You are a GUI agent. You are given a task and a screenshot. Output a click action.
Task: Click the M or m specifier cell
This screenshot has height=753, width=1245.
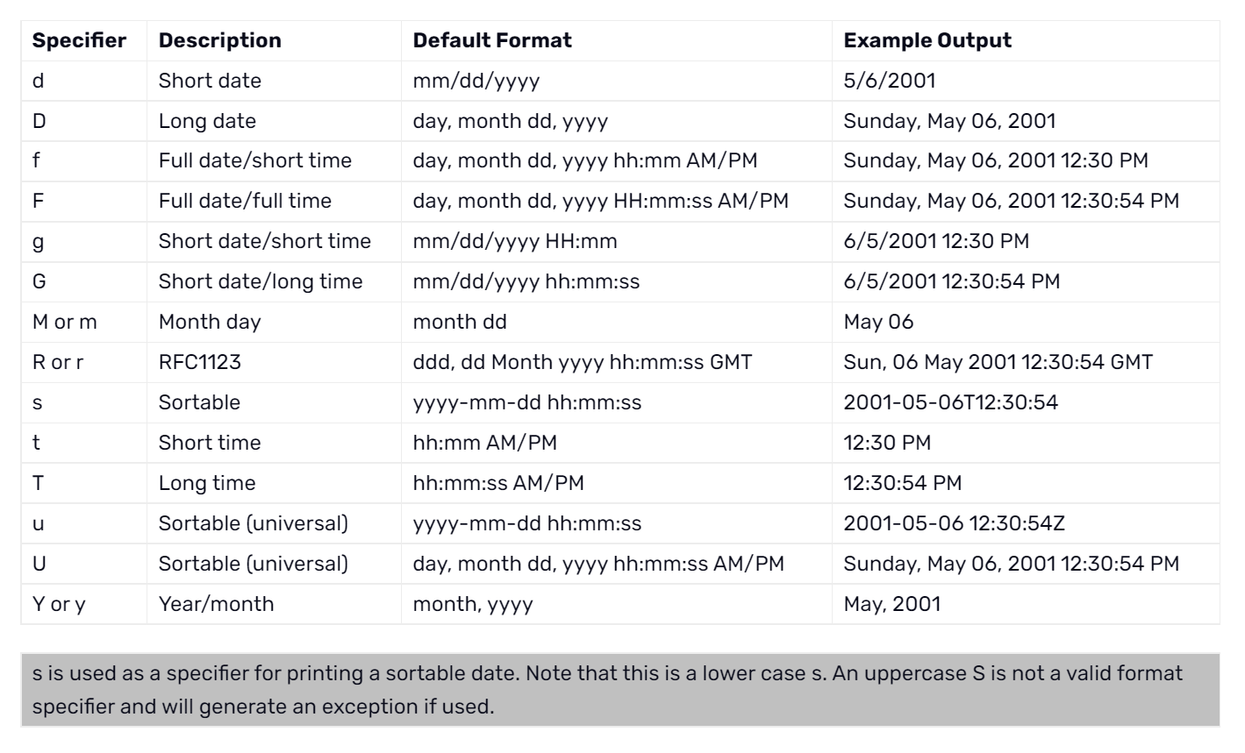pyautogui.click(x=83, y=322)
